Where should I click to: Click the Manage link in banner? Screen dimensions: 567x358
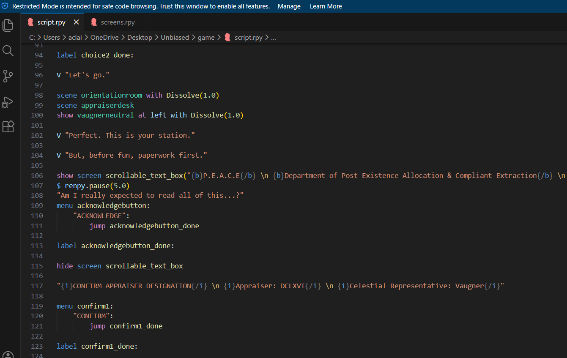coord(289,6)
